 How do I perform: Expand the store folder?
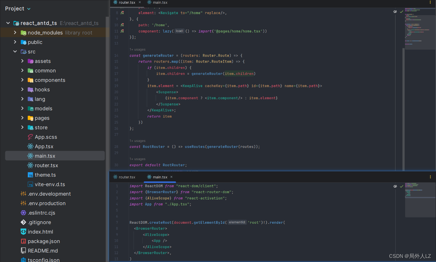[22, 127]
